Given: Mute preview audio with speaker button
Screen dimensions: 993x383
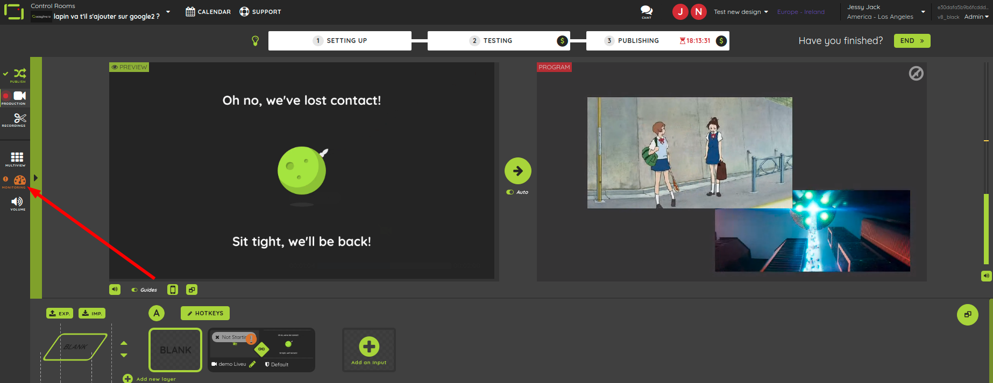Looking at the screenshot, I should tap(115, 290).
